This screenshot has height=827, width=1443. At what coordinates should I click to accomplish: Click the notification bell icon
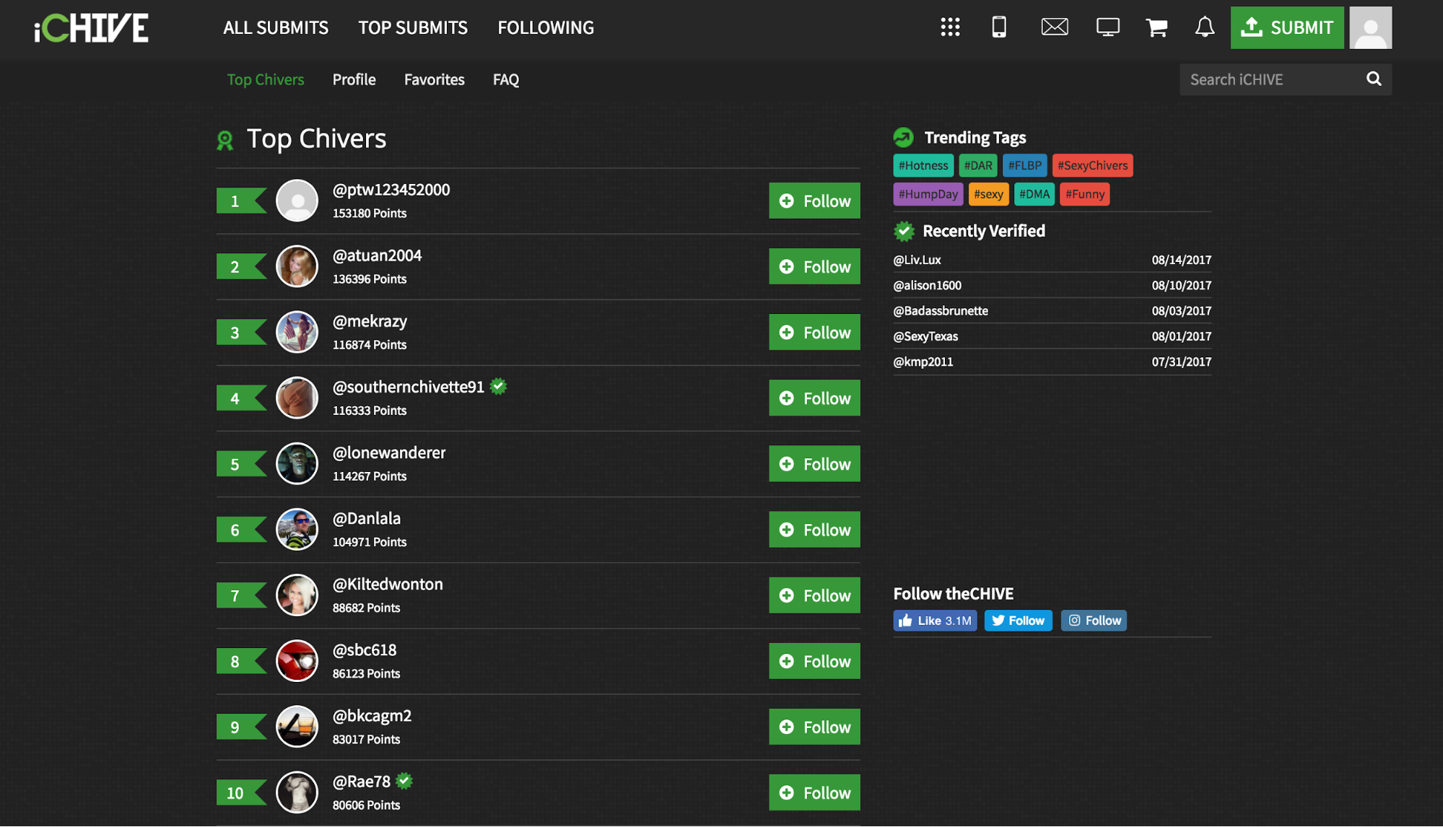pyautogui.click(x=1205, y=27)
